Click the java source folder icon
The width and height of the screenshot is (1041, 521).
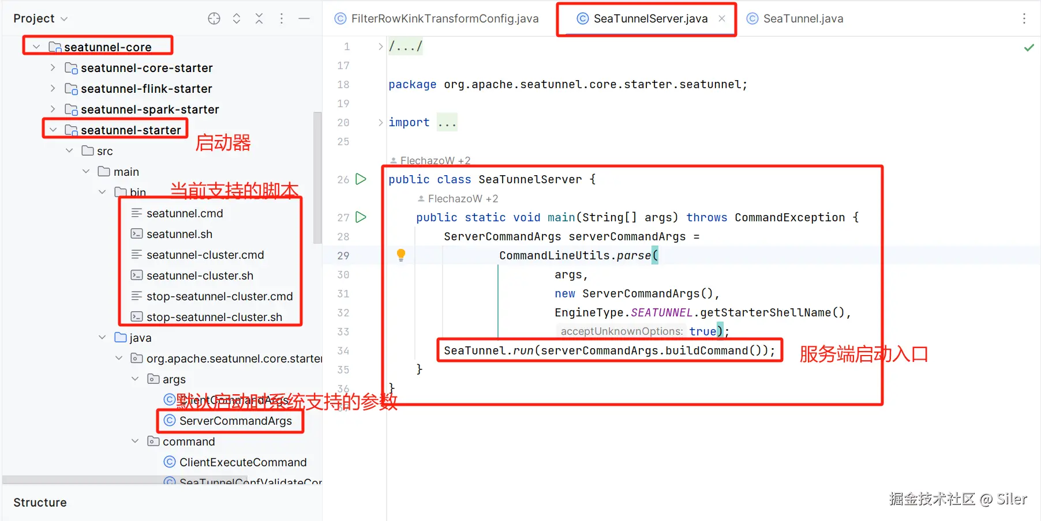[x=121, y=338]
